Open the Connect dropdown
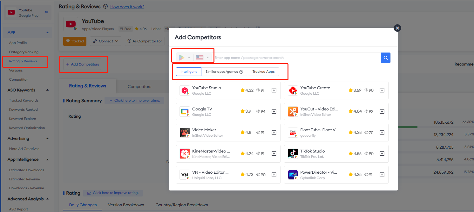Image resolution: width=474 pixels, height=212 pixels. coord(106,41)
